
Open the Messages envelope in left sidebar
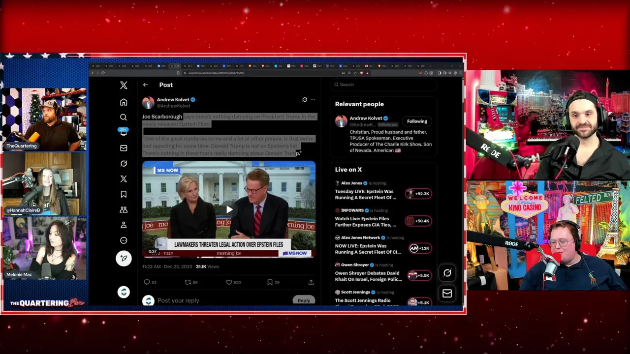coord(124,148)
